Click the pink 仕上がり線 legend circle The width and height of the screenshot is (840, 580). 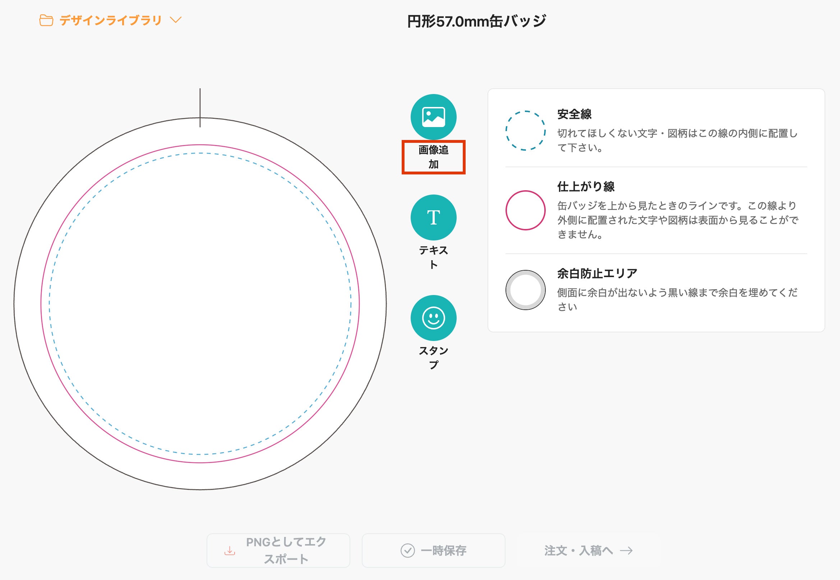click(525, 210)
